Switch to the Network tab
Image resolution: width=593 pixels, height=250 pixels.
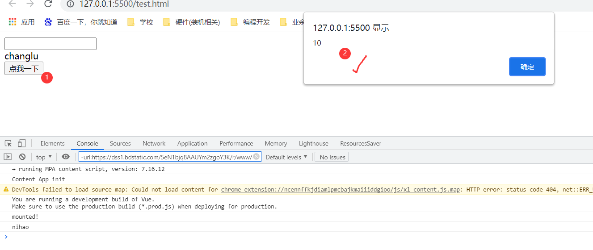[x=154, y=143]
